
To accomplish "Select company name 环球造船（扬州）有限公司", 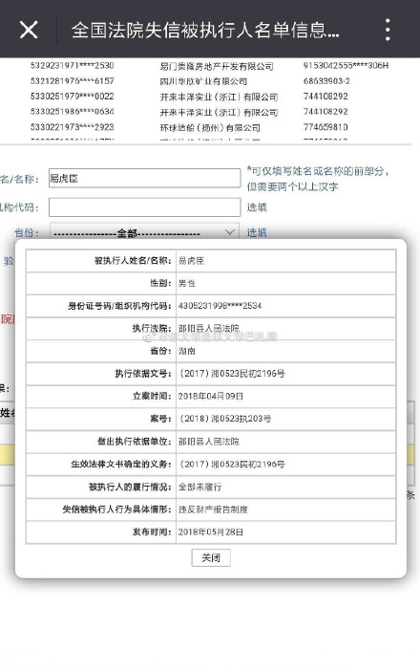I will click(x=210, y=128).
